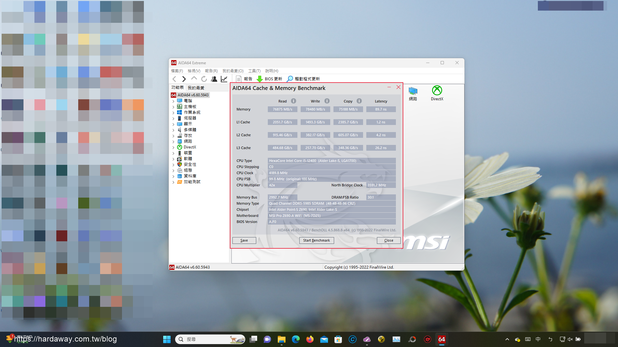Click the muted volume tray icon
This screenshot has height=347, width=618.
click(x=570, y=339)
